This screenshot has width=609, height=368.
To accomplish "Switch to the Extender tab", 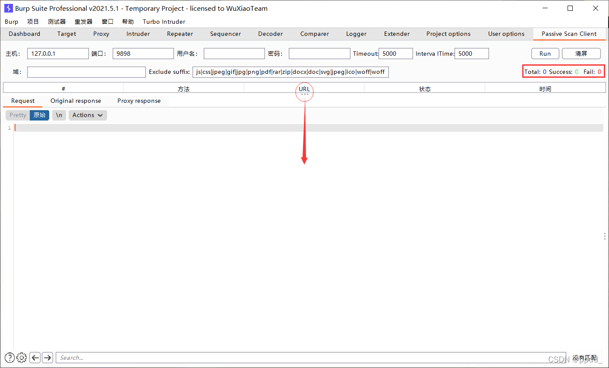I will [397, 34].
